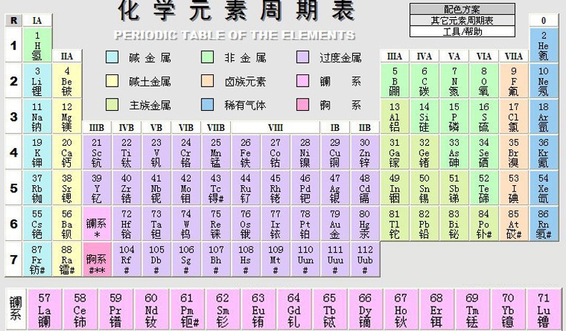Expand the 镧系 placeholder cell in period 6
Viewport: 566px width, 331px height.
click(96, 224)
